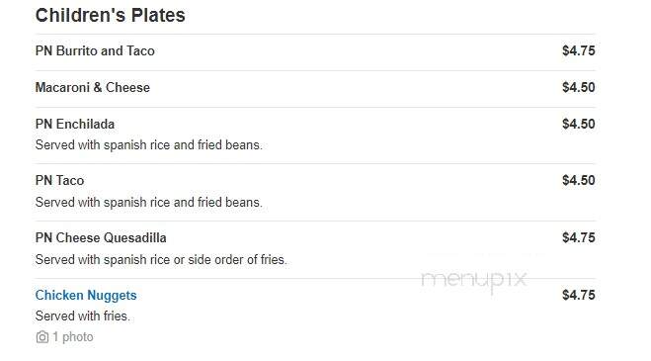View the 1 photo link

(73, 337)
